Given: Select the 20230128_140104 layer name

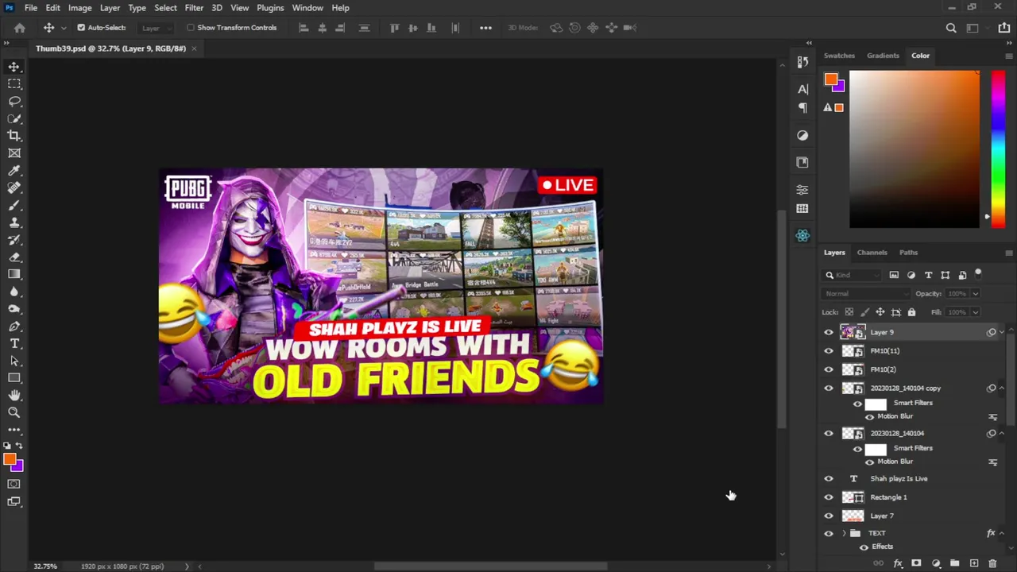Looking at the screenshot, I should (897, 433).
